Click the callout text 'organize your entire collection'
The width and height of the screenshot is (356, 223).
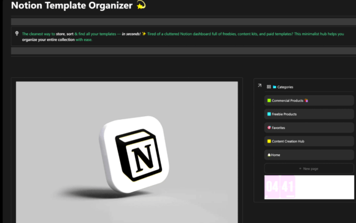point(48,39)
